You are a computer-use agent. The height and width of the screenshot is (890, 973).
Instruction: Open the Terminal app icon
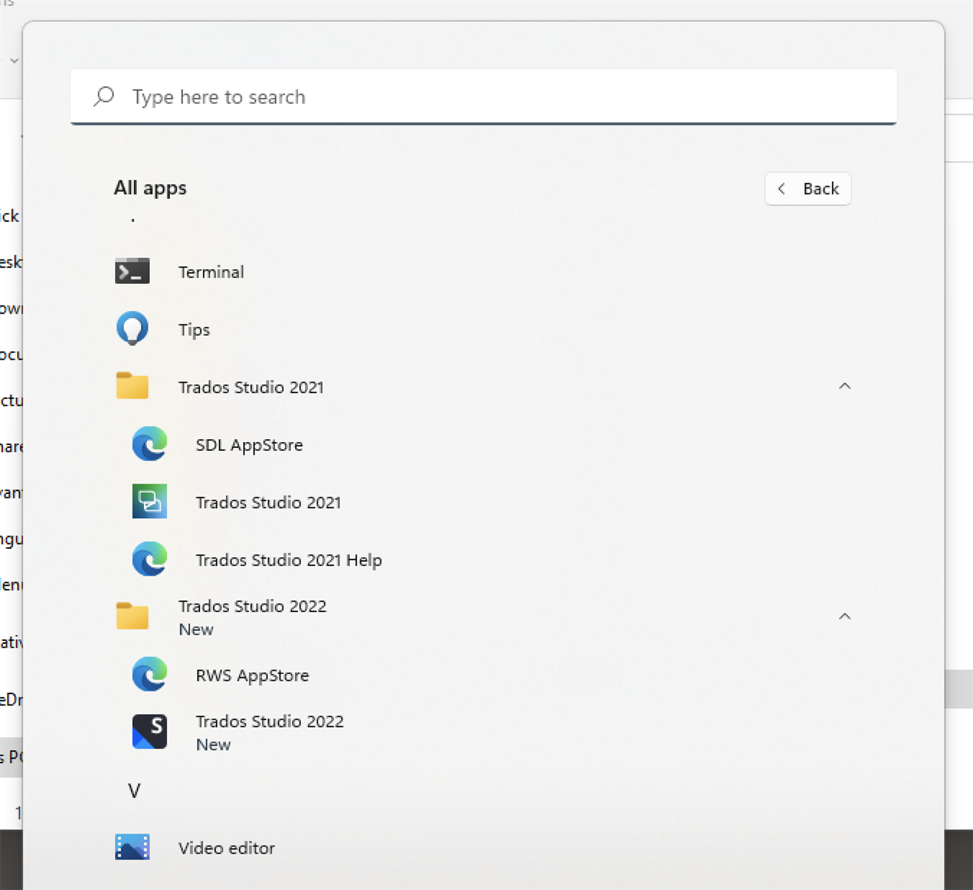point(132,271)
